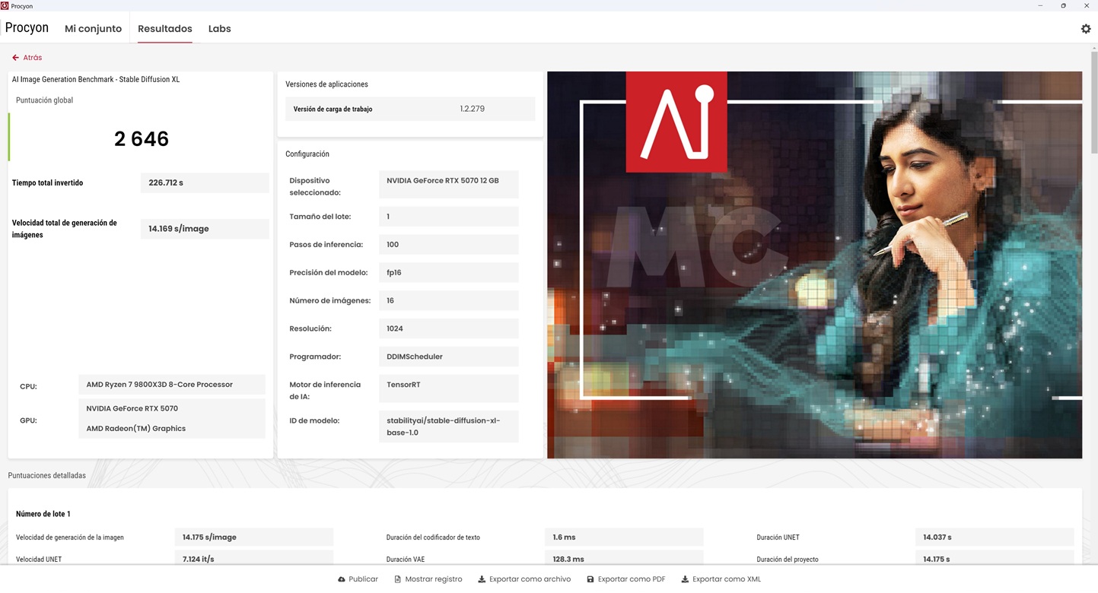Viewport: 1098px width, 593px height.
Task: Click the Mostrar registro document icon
Action: click(397, 579)
